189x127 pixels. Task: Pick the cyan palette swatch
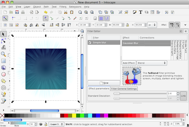(x=90, y=116)
